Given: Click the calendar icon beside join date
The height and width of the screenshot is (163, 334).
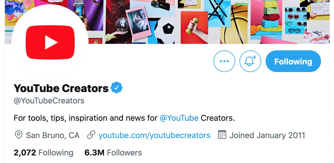Looking at the screenshot, I should [222, 135].
